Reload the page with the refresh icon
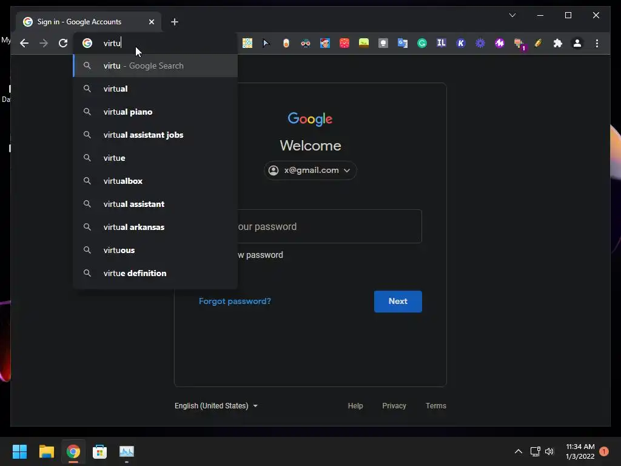Viewport: 621px width, 466px height. click(x=63, y=43)
